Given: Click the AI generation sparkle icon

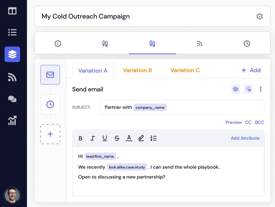Looking at the screenshot, I should (x=248, y=89).
